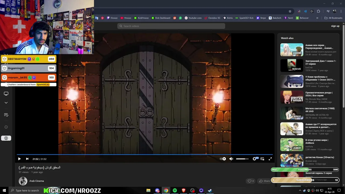The width and height of the screenshot is (345, 194).
Task: Seek on the video progress bar
Action: point(145,155)
